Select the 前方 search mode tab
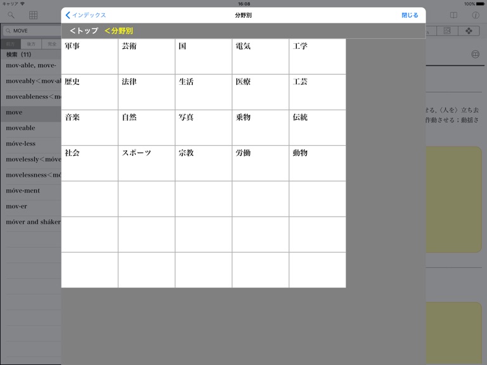 [11, 44]
